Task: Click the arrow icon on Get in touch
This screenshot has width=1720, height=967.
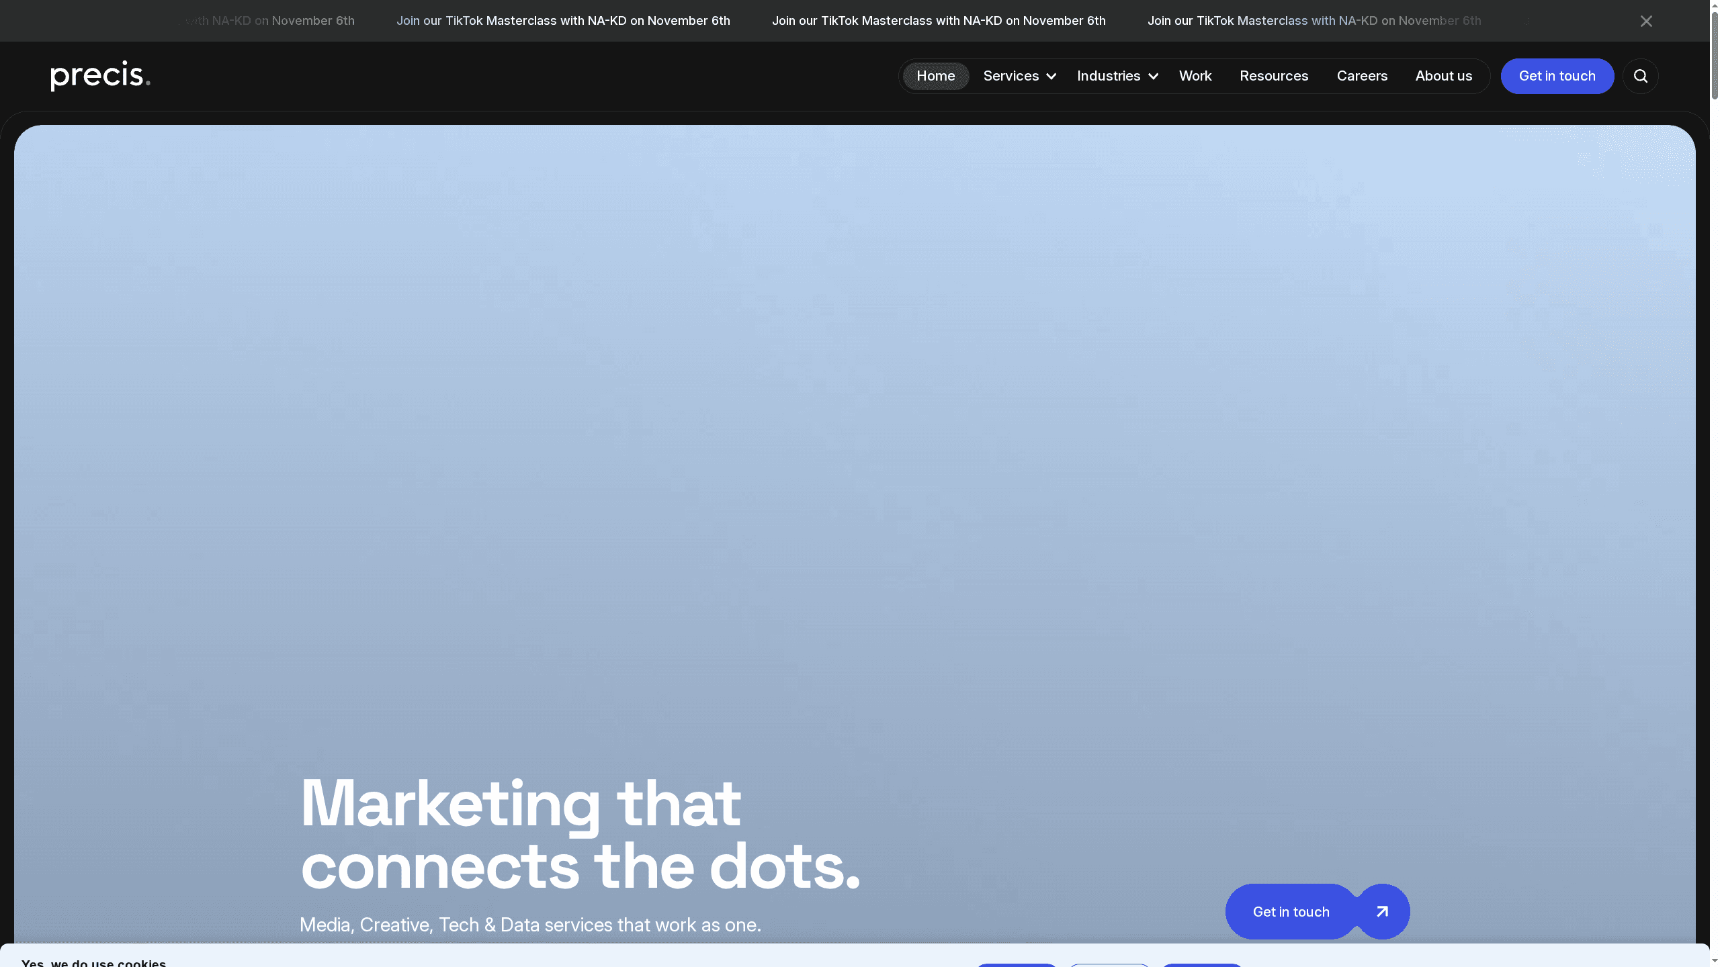Action: [1381, 912]
